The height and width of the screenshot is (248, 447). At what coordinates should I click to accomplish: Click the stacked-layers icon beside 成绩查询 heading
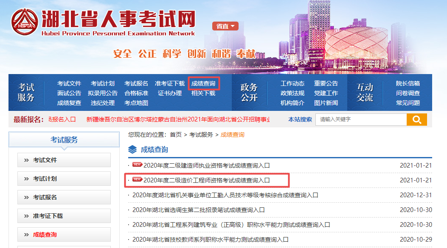[x=132, y=149]
